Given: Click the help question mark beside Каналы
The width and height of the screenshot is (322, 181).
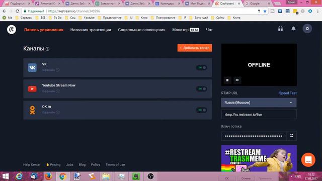Looking at the screenshot, I should click(47, 49).
